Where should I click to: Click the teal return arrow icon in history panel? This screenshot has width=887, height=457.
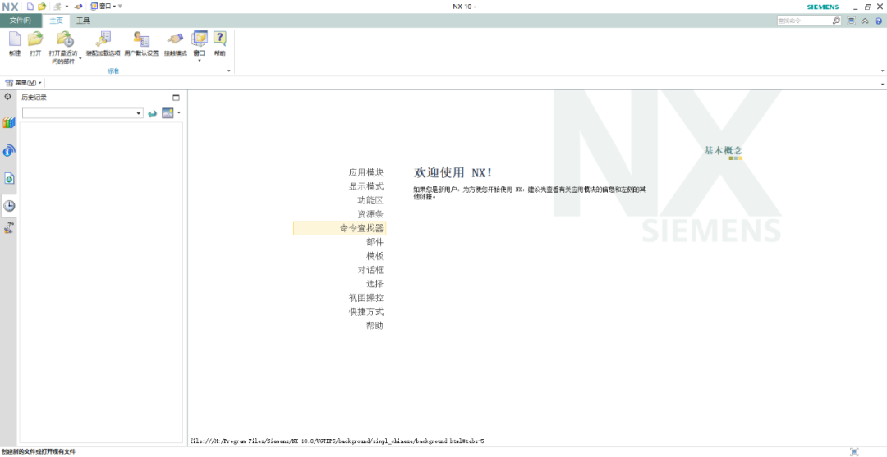152,113
